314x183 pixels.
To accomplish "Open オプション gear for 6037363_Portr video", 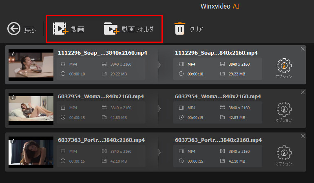I will tap(284, 153).
